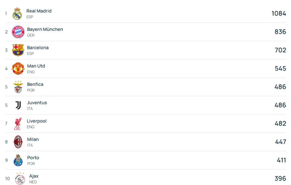Click the Ajax club crest
291x185 pixels.
pos(20,178)
